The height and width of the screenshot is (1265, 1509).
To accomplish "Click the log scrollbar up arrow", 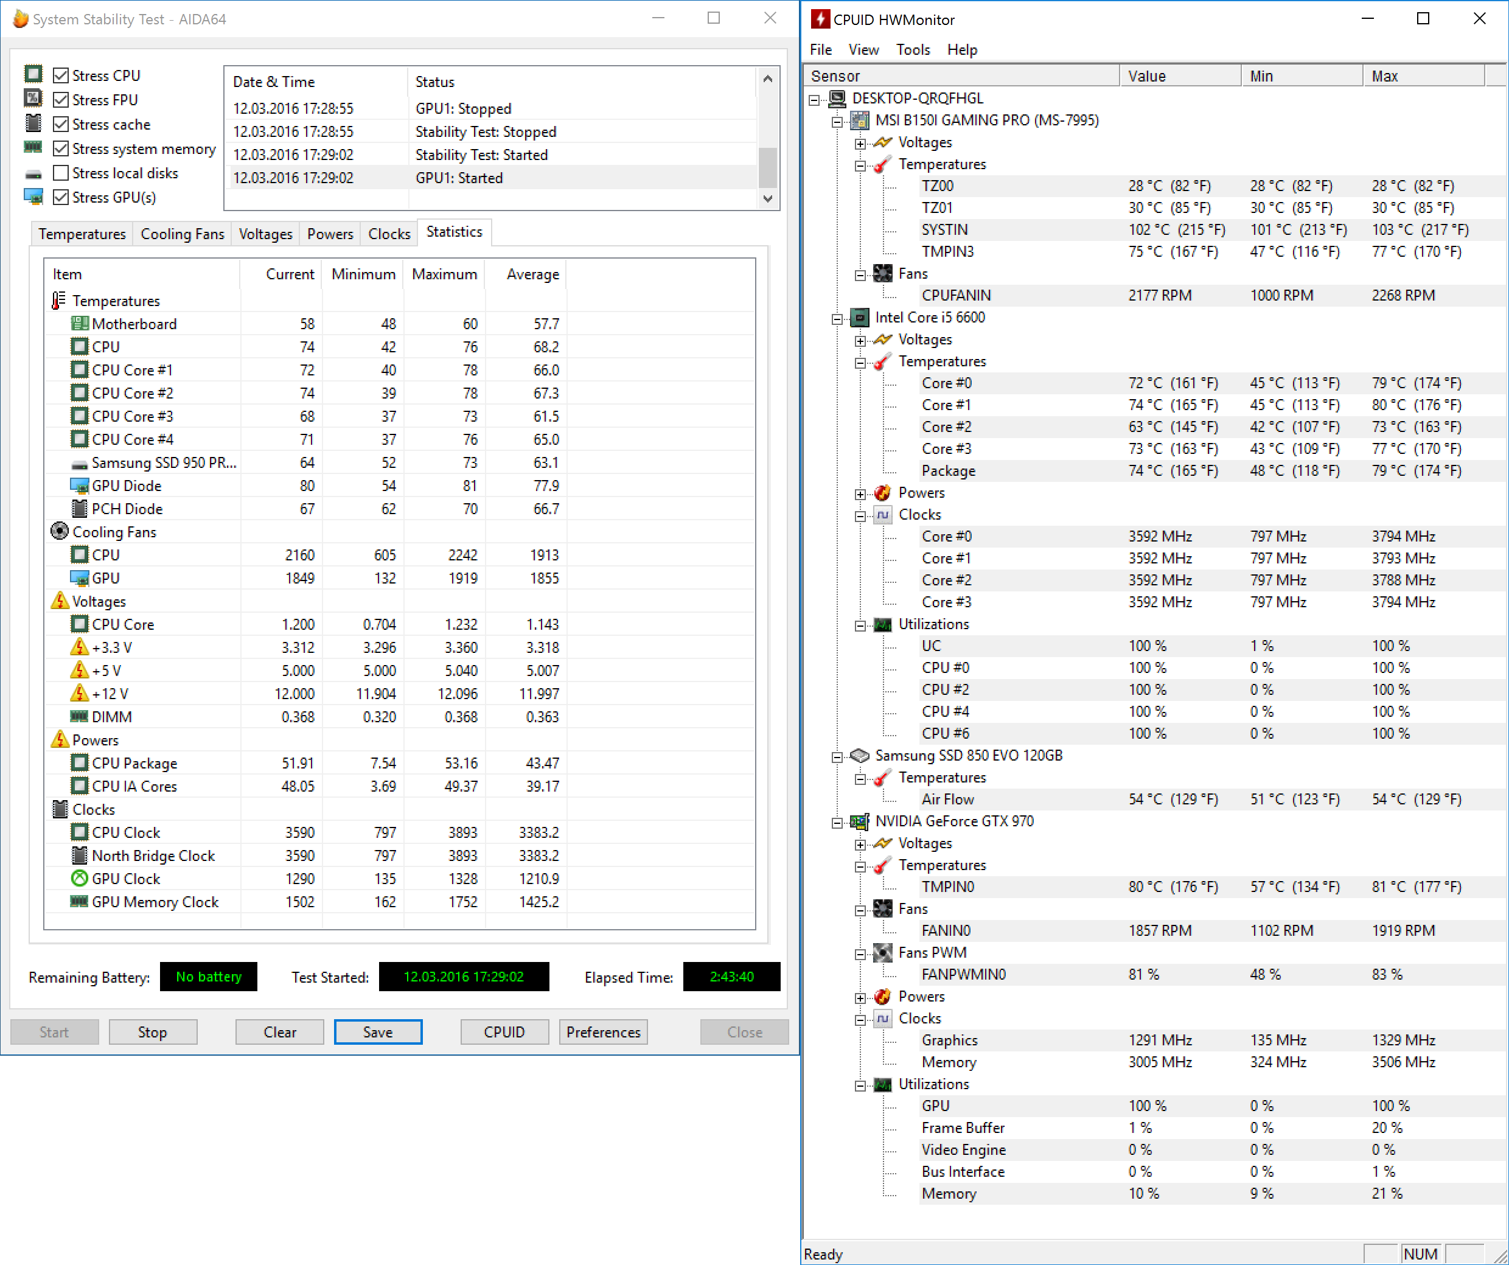I will (767, 78).
